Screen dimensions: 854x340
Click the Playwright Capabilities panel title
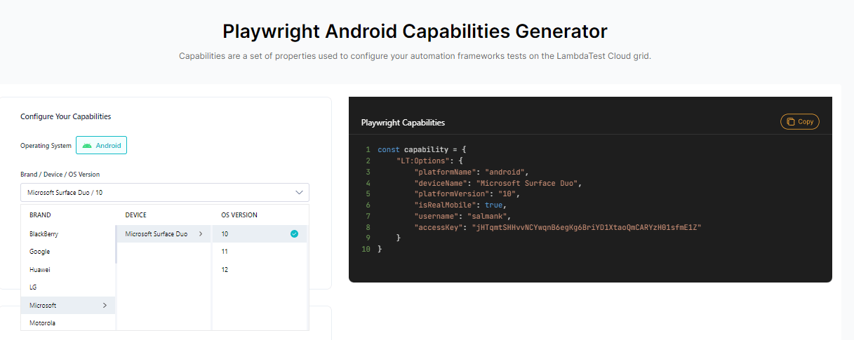403,123
